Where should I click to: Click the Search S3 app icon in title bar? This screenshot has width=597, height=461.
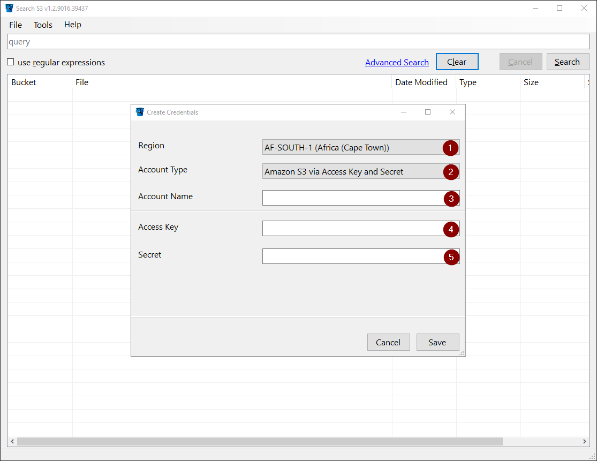9,8
